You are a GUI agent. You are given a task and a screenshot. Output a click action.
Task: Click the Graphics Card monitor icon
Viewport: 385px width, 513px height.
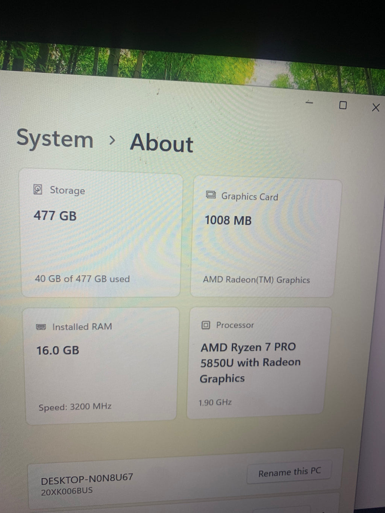(x=211, y=195)
